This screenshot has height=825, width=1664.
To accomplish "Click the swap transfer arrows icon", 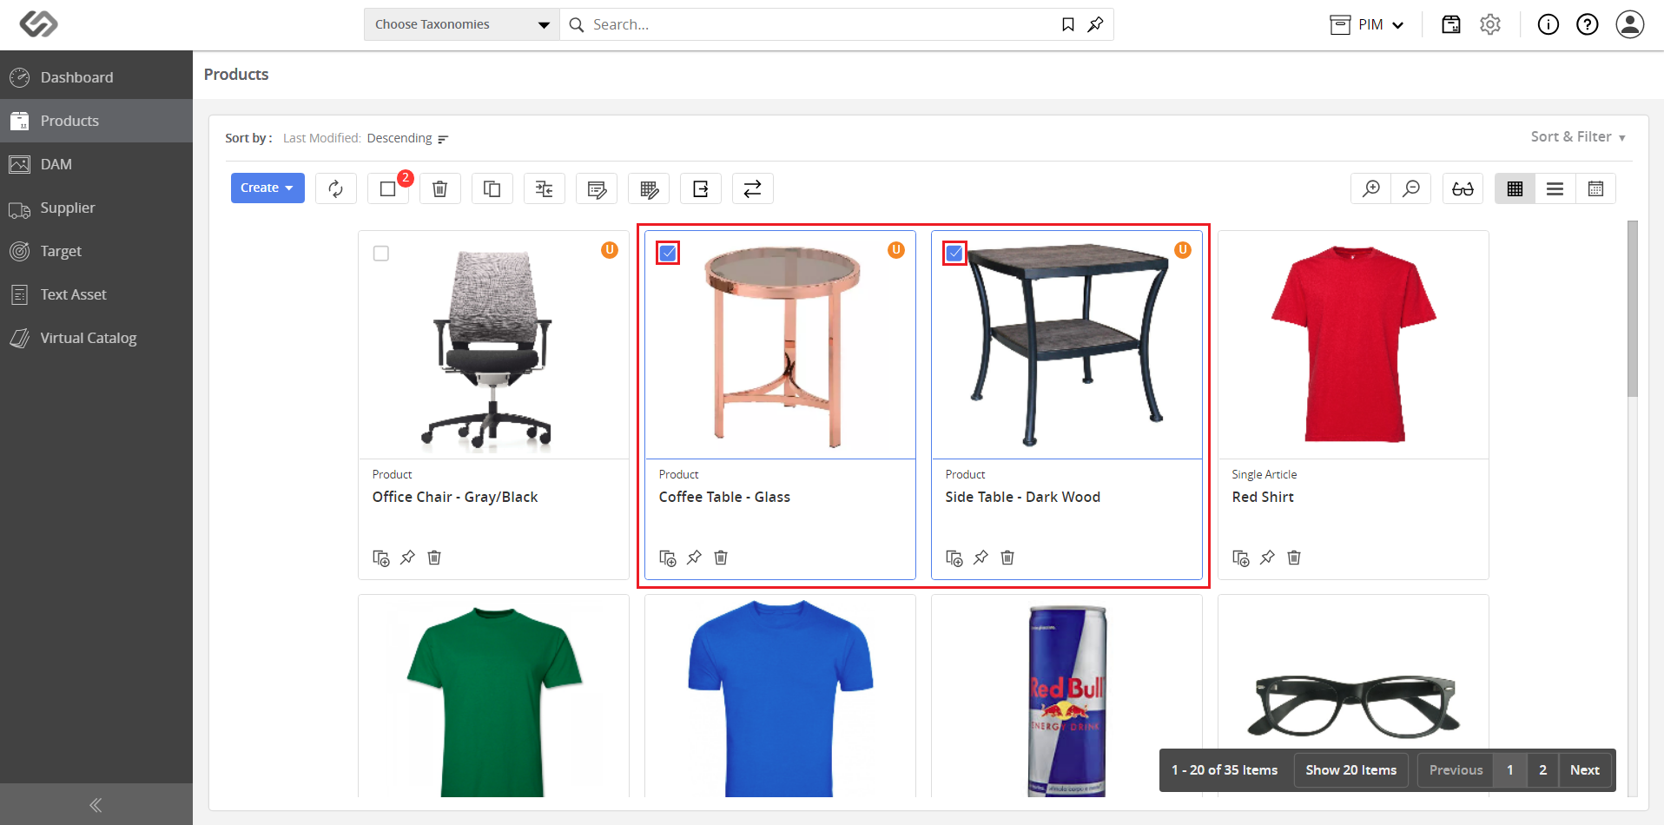I will pos(753,188).
